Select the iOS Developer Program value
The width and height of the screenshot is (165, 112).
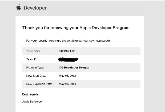pos(75,68)
